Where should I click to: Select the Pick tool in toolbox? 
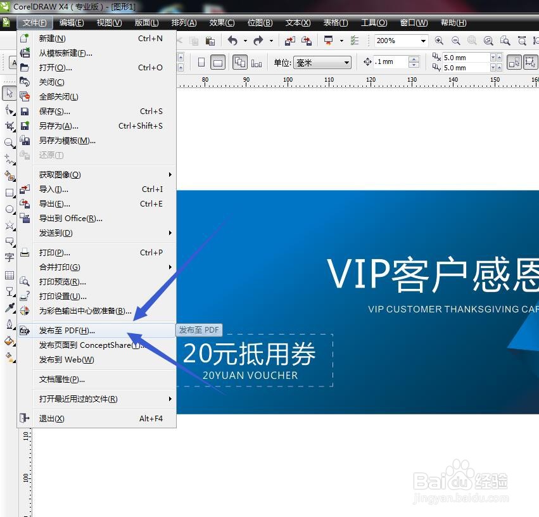coord(10,93)
